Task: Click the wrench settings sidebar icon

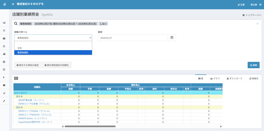Action: click(4, 101)
